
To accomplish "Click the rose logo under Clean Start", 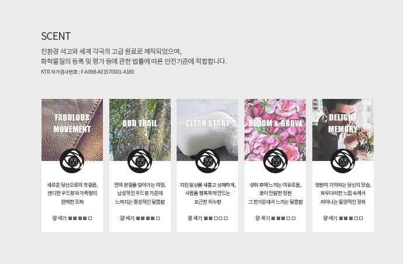I will coord(208,161).
